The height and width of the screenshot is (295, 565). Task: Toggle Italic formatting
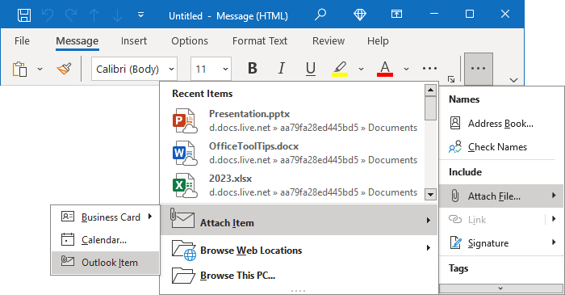282,68
